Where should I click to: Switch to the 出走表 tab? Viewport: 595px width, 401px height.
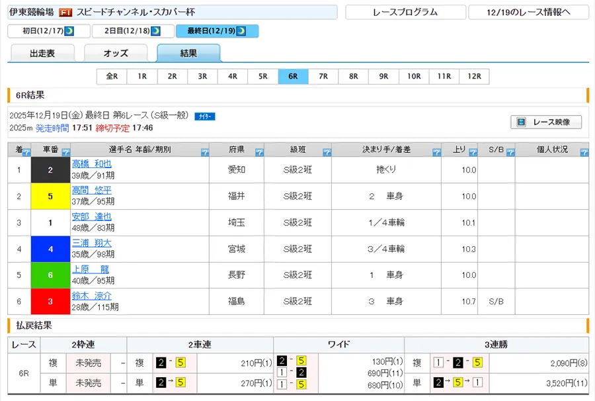tap(42, 54)
